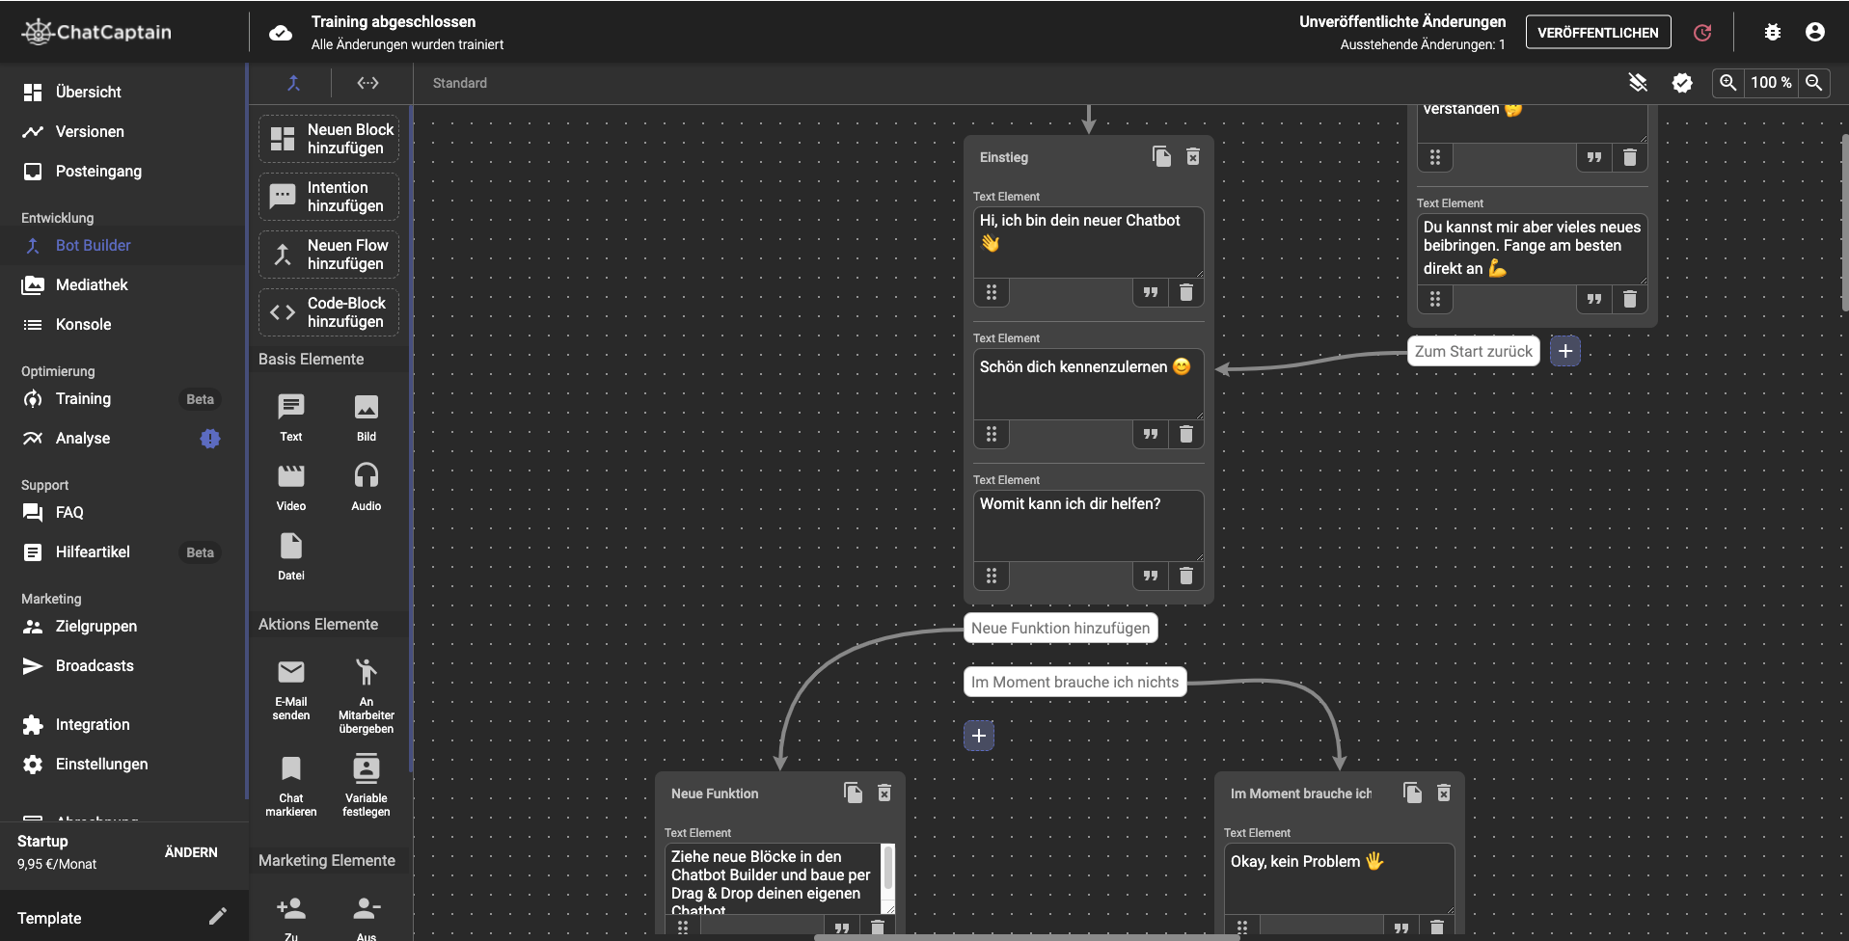Open the bug report icon top right
Viewport: 1849px width, 941px height.
coord(1773,32)
